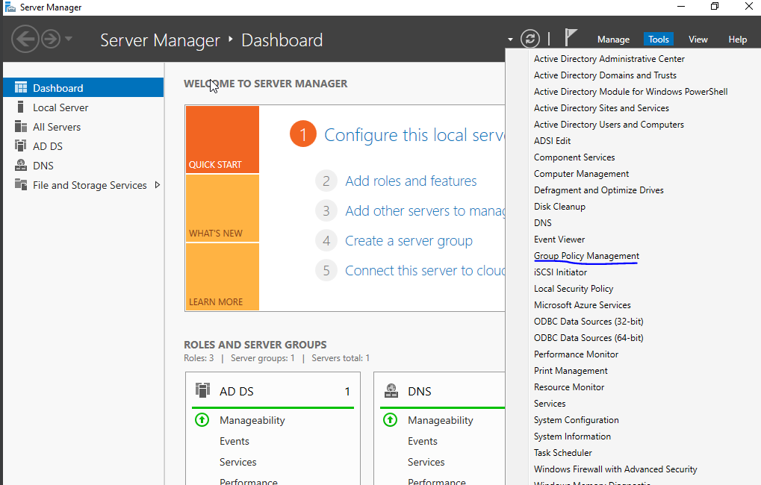Close the Tools menu
This screenshot has width=761, height=485.
[x=658, y=40]
